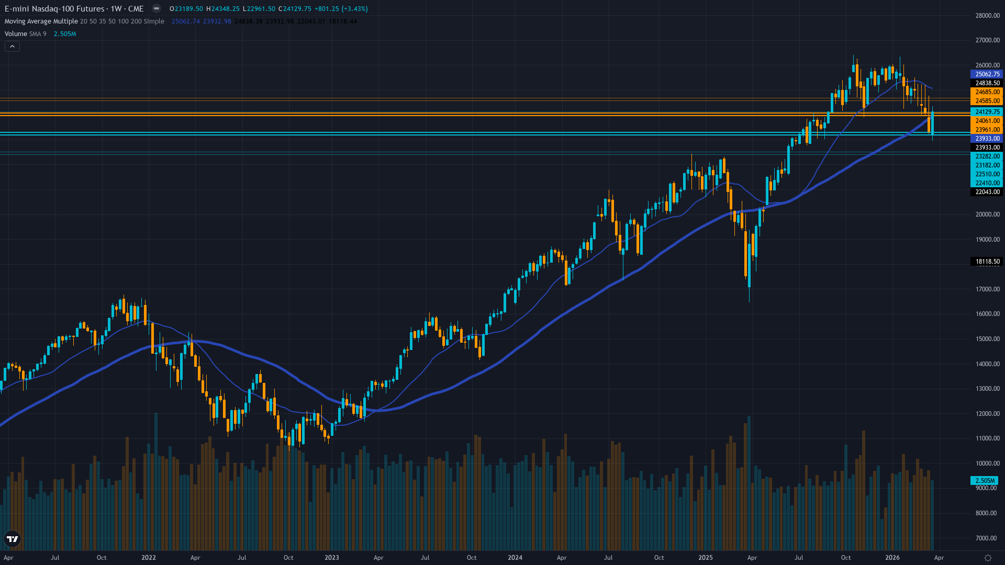Click the cyan 22510.00 price label
Screen dimensions: 1005x565
click(987, 174)
